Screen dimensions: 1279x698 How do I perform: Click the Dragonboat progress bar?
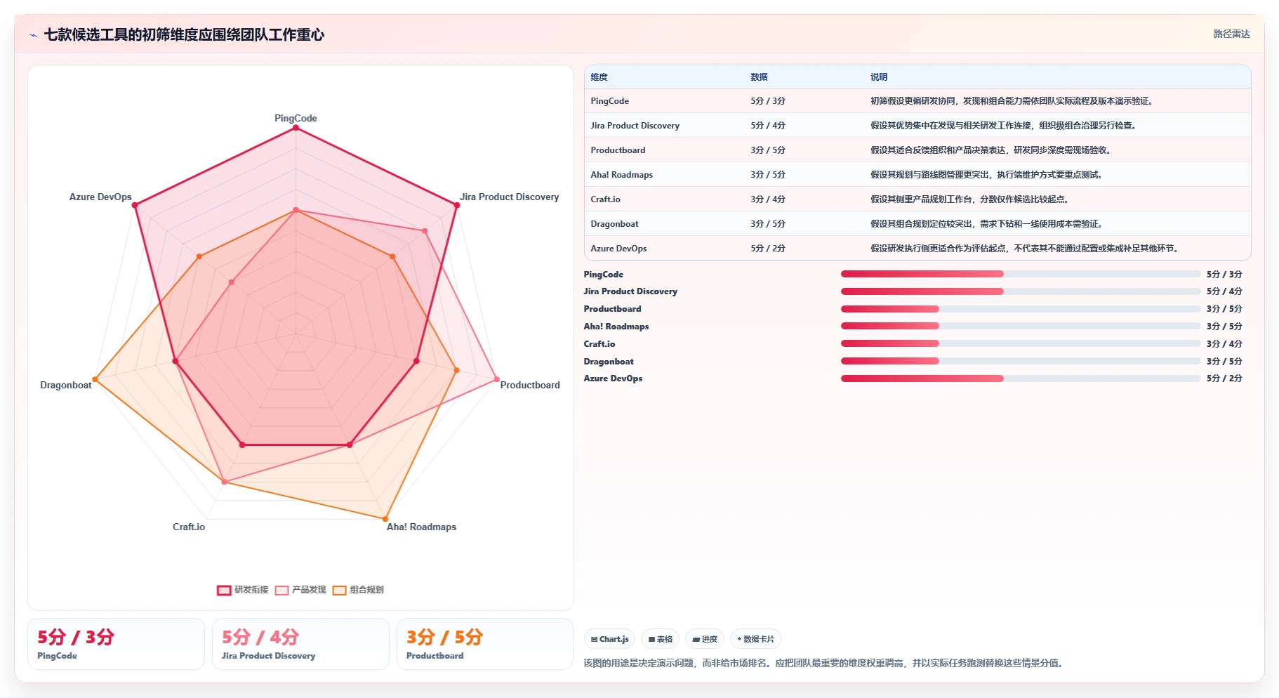coord(1020,361)
